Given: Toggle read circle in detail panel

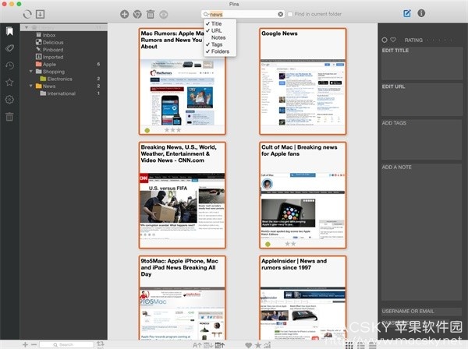Looking at the screenshot, I should click(385, 40).
